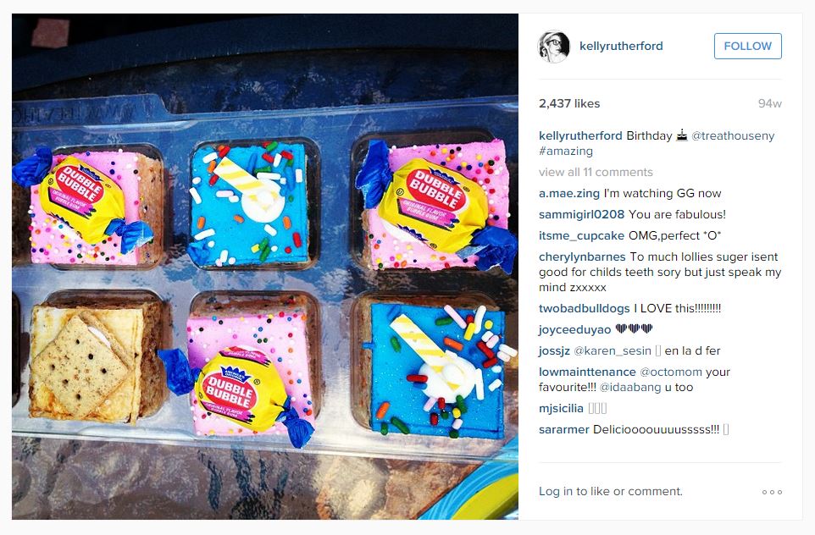The width and height of the screenshot is (815, 535).
Task: Go to twobadbulldogs profile
Action: pos(585,308)
